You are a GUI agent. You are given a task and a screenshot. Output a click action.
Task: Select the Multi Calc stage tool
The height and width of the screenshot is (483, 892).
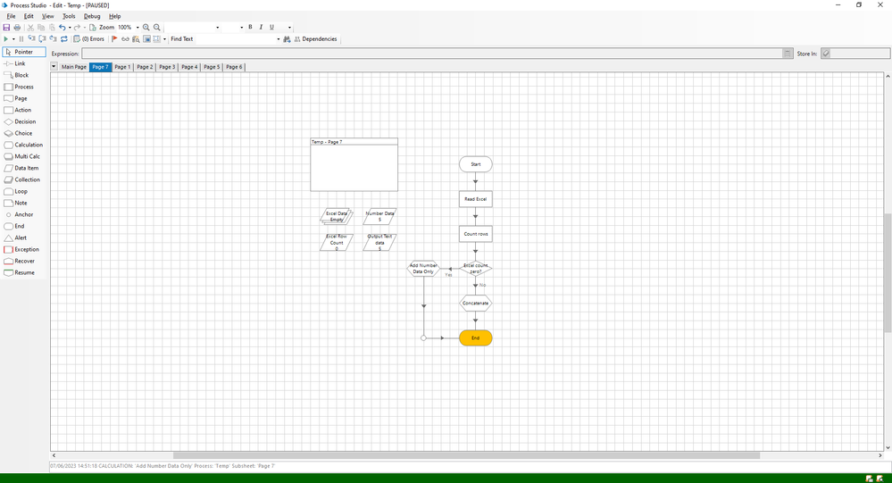(x=24, y=156)
